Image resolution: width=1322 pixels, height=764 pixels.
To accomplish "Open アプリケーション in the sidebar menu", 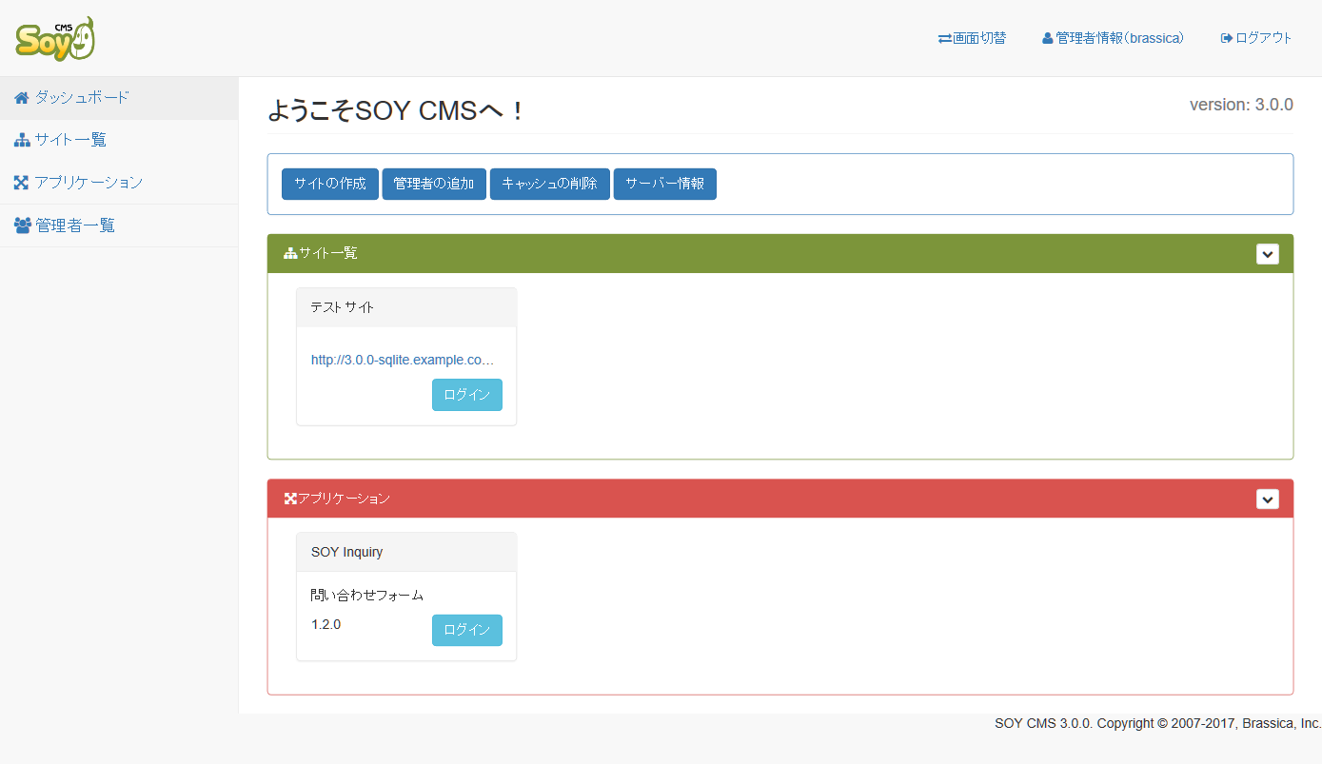I will (119, 183).
